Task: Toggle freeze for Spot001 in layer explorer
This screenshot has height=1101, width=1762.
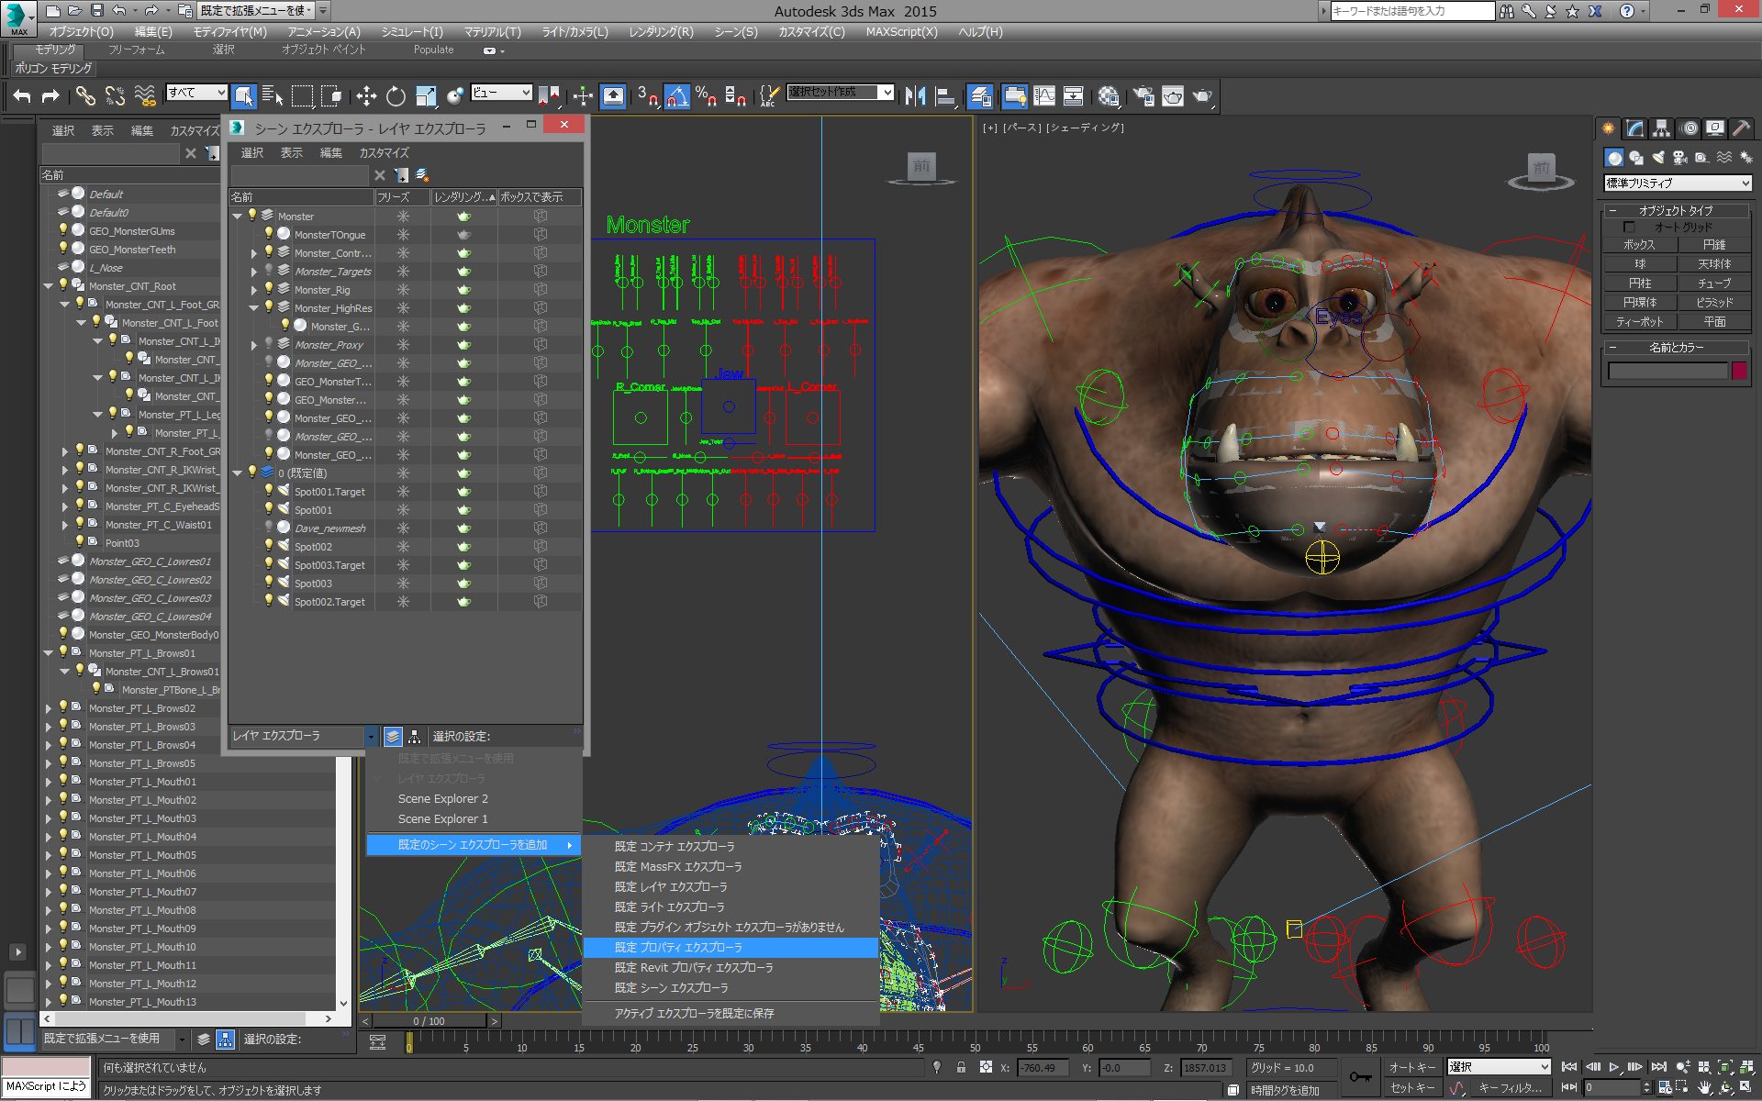Action: pyautogui.click(x=402, y=510)
